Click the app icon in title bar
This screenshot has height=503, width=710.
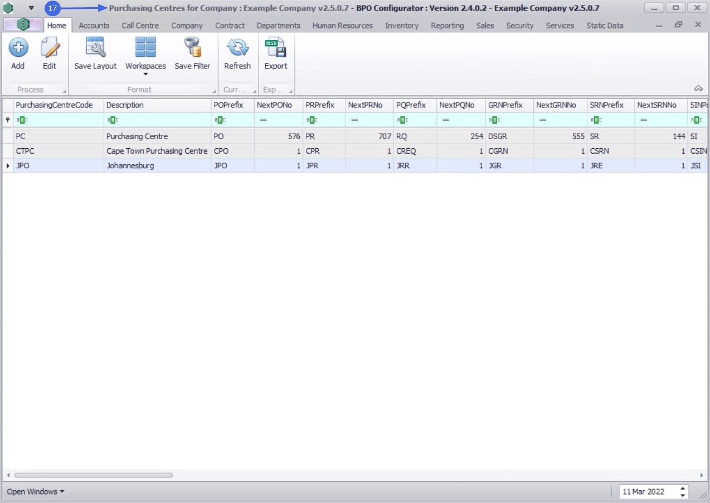click(8, 8)
